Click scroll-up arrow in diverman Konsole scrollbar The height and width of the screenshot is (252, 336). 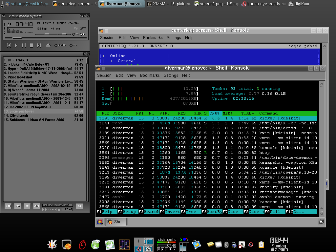[322, 84]
